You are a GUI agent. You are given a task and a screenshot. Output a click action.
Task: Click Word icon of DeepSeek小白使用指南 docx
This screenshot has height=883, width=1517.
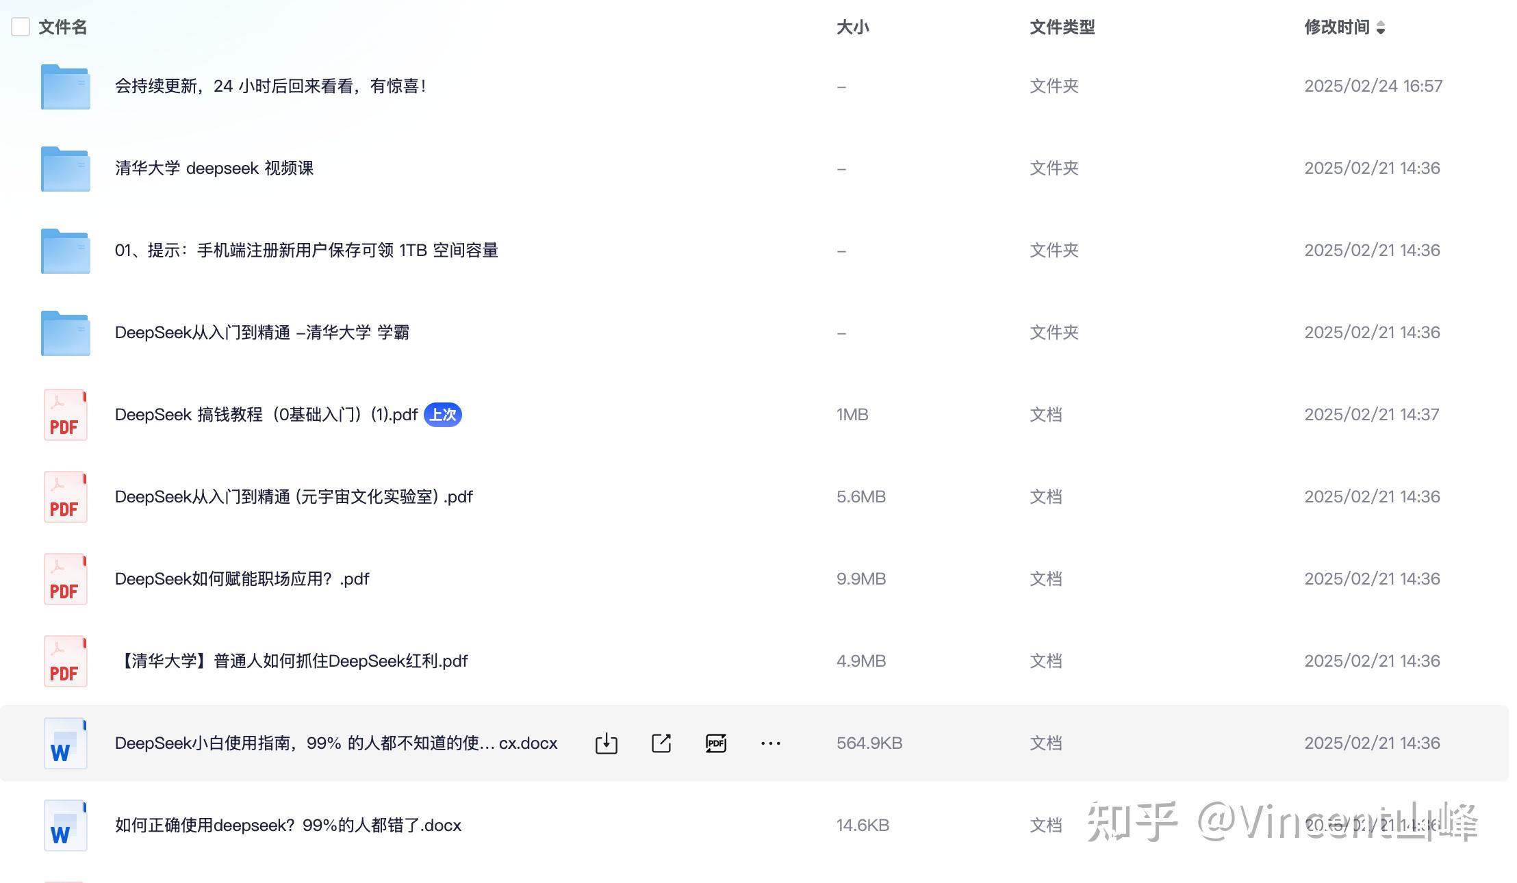[x=65, y=743]
